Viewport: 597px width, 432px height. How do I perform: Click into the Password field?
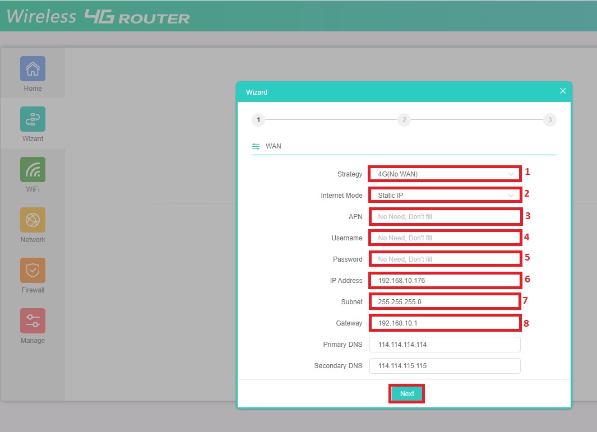(445, 259)
